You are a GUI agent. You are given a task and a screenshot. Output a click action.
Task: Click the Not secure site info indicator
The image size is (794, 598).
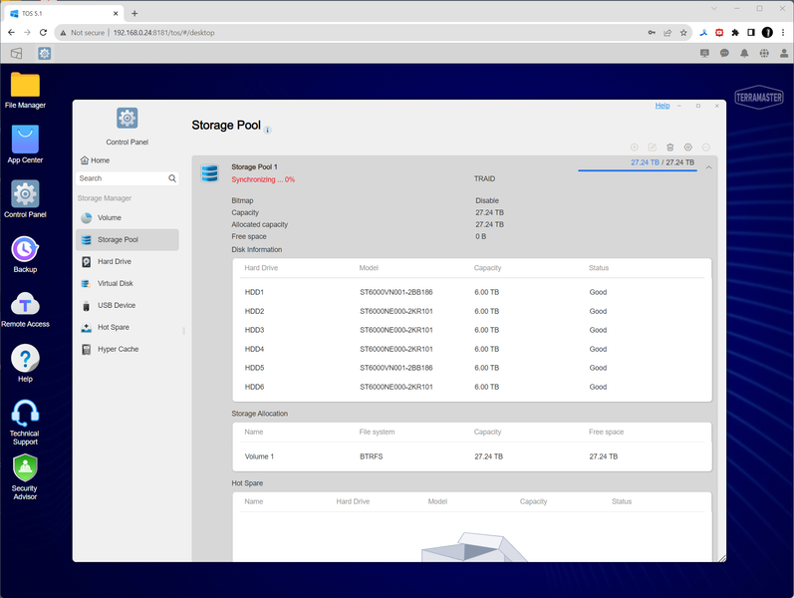[82, 33]
